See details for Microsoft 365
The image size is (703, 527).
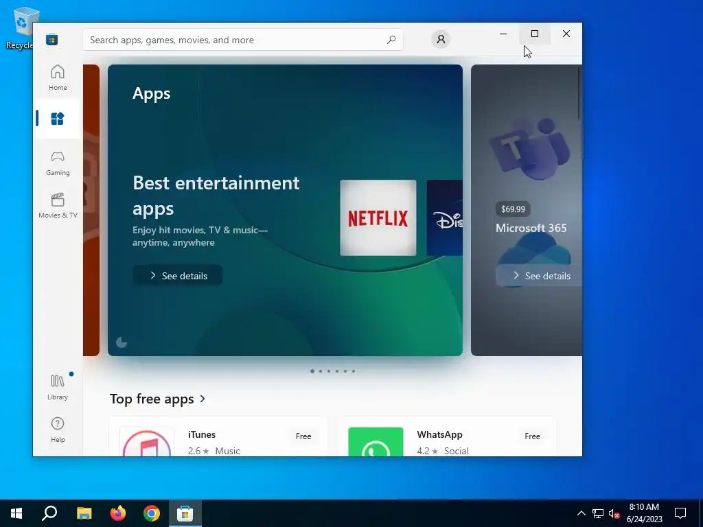coord(539,276)
